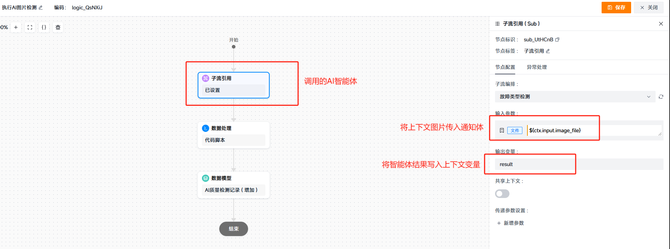This screenshot has height=249, width=670.
Task: Select the 数据模型 node
Action: (x=234, y=185)
